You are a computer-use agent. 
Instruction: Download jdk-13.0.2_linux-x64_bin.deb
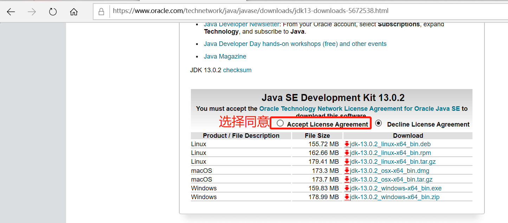click(390, 144)
